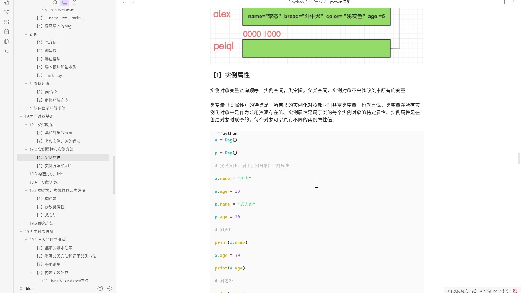Screen dimensions: 521x293
Task: Open search in the notebook sidebar
Action: [x=55, y=3]
